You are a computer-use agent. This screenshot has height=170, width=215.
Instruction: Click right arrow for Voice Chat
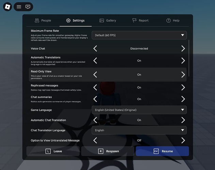[x=183, y=48]
